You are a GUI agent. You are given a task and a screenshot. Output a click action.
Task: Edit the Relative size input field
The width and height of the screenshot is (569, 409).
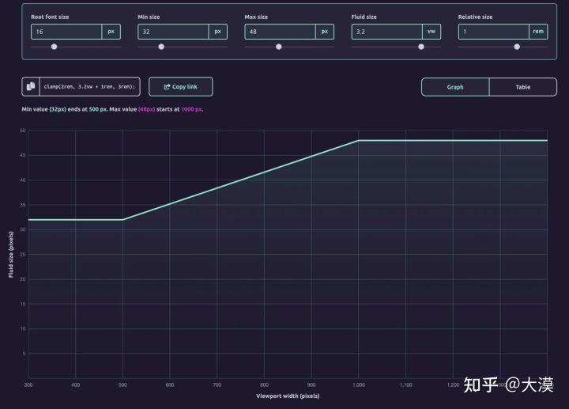pos(493,32)
